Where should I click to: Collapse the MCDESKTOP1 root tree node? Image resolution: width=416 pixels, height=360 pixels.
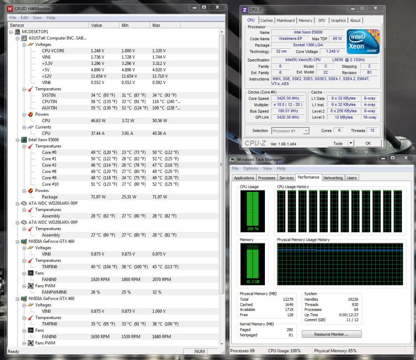[x=11, y=32]
